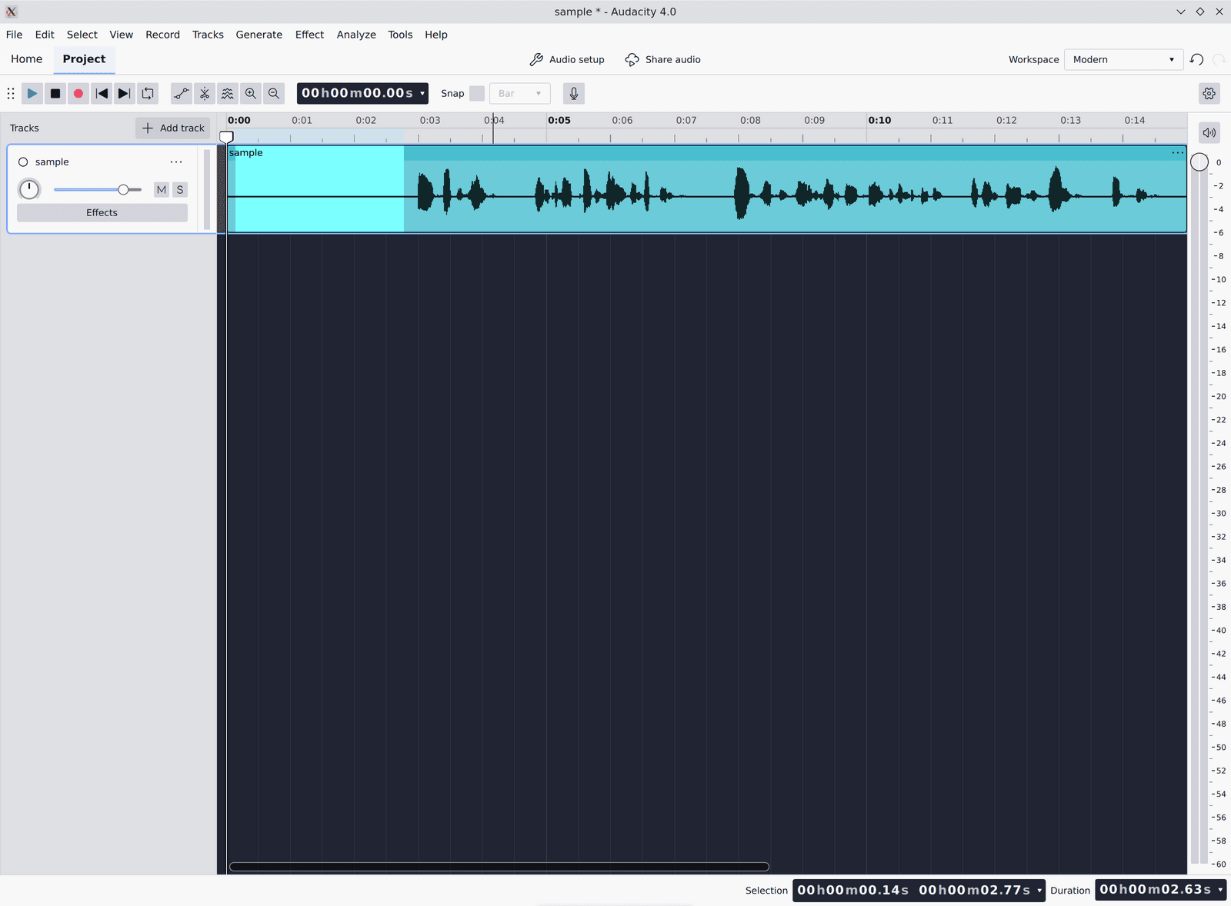Open the Selection time format dropdown

pyautogui.click(x=1039, y=890)
